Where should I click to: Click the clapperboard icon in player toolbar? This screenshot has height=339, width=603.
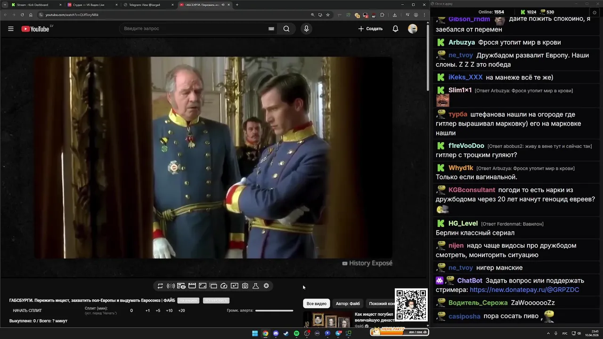point(192,286)
